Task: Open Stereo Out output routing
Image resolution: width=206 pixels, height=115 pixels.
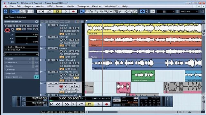Action: point(22,50)
